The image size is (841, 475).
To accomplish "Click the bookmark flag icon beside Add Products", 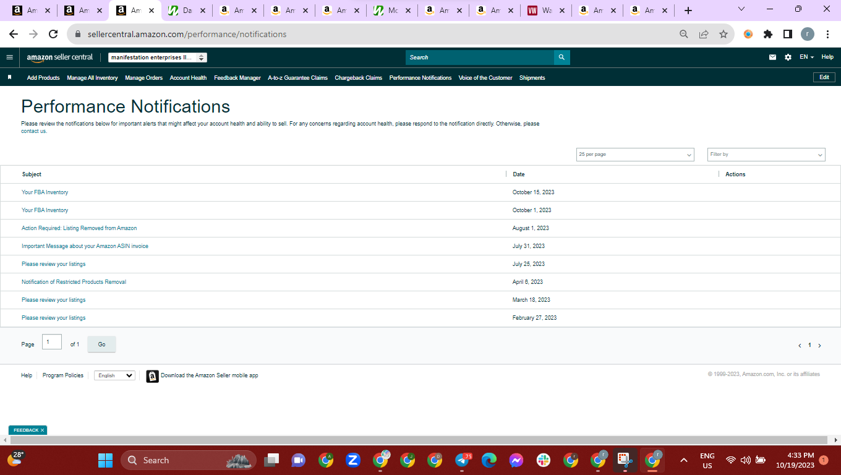I will (9, 77).
